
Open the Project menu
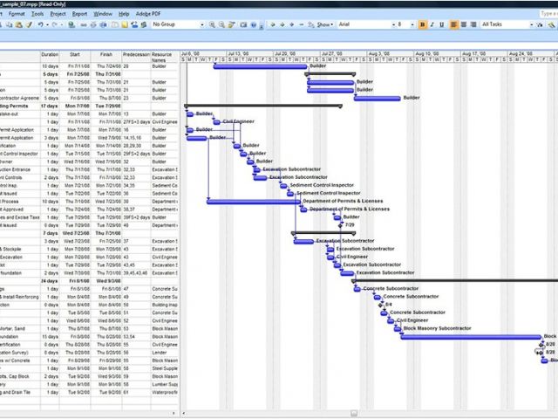[58, 14]
